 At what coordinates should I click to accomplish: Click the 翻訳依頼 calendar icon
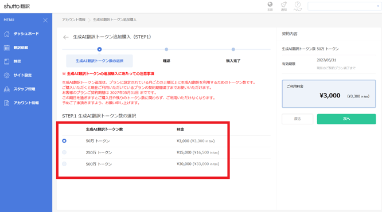click(7, 48)
